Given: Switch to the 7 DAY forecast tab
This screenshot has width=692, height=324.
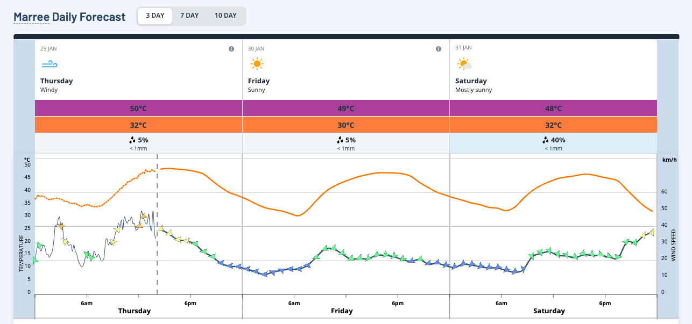Looking at the screenshot, I should (189, 16).
